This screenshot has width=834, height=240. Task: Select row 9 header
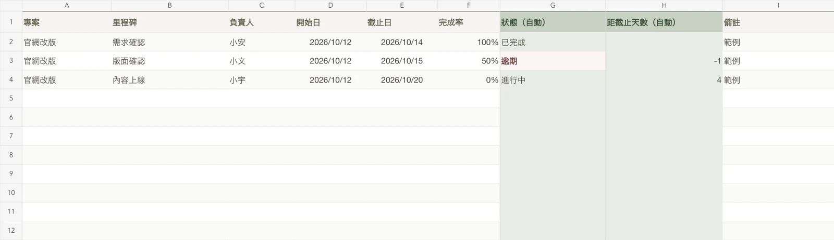11,174
